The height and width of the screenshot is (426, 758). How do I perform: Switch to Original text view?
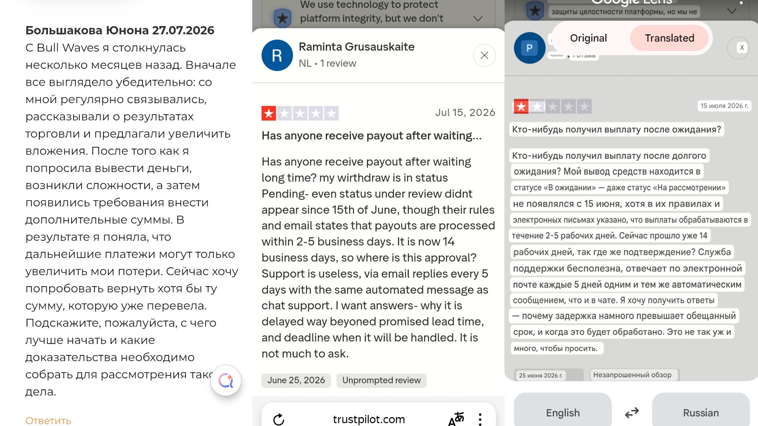click(588, 38)
